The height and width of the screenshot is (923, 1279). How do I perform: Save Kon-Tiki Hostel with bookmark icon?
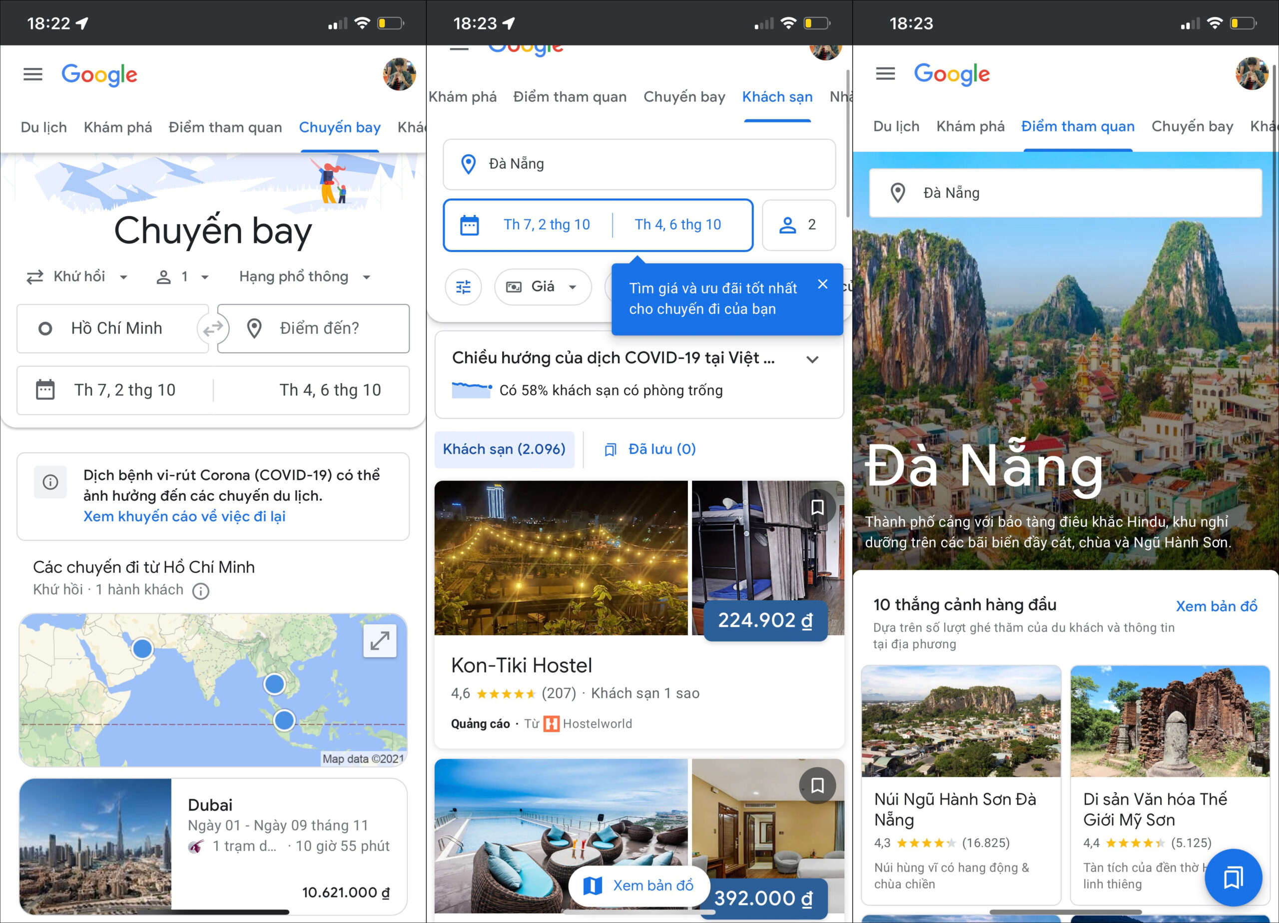pyautogui.click(x=817, y=507)
